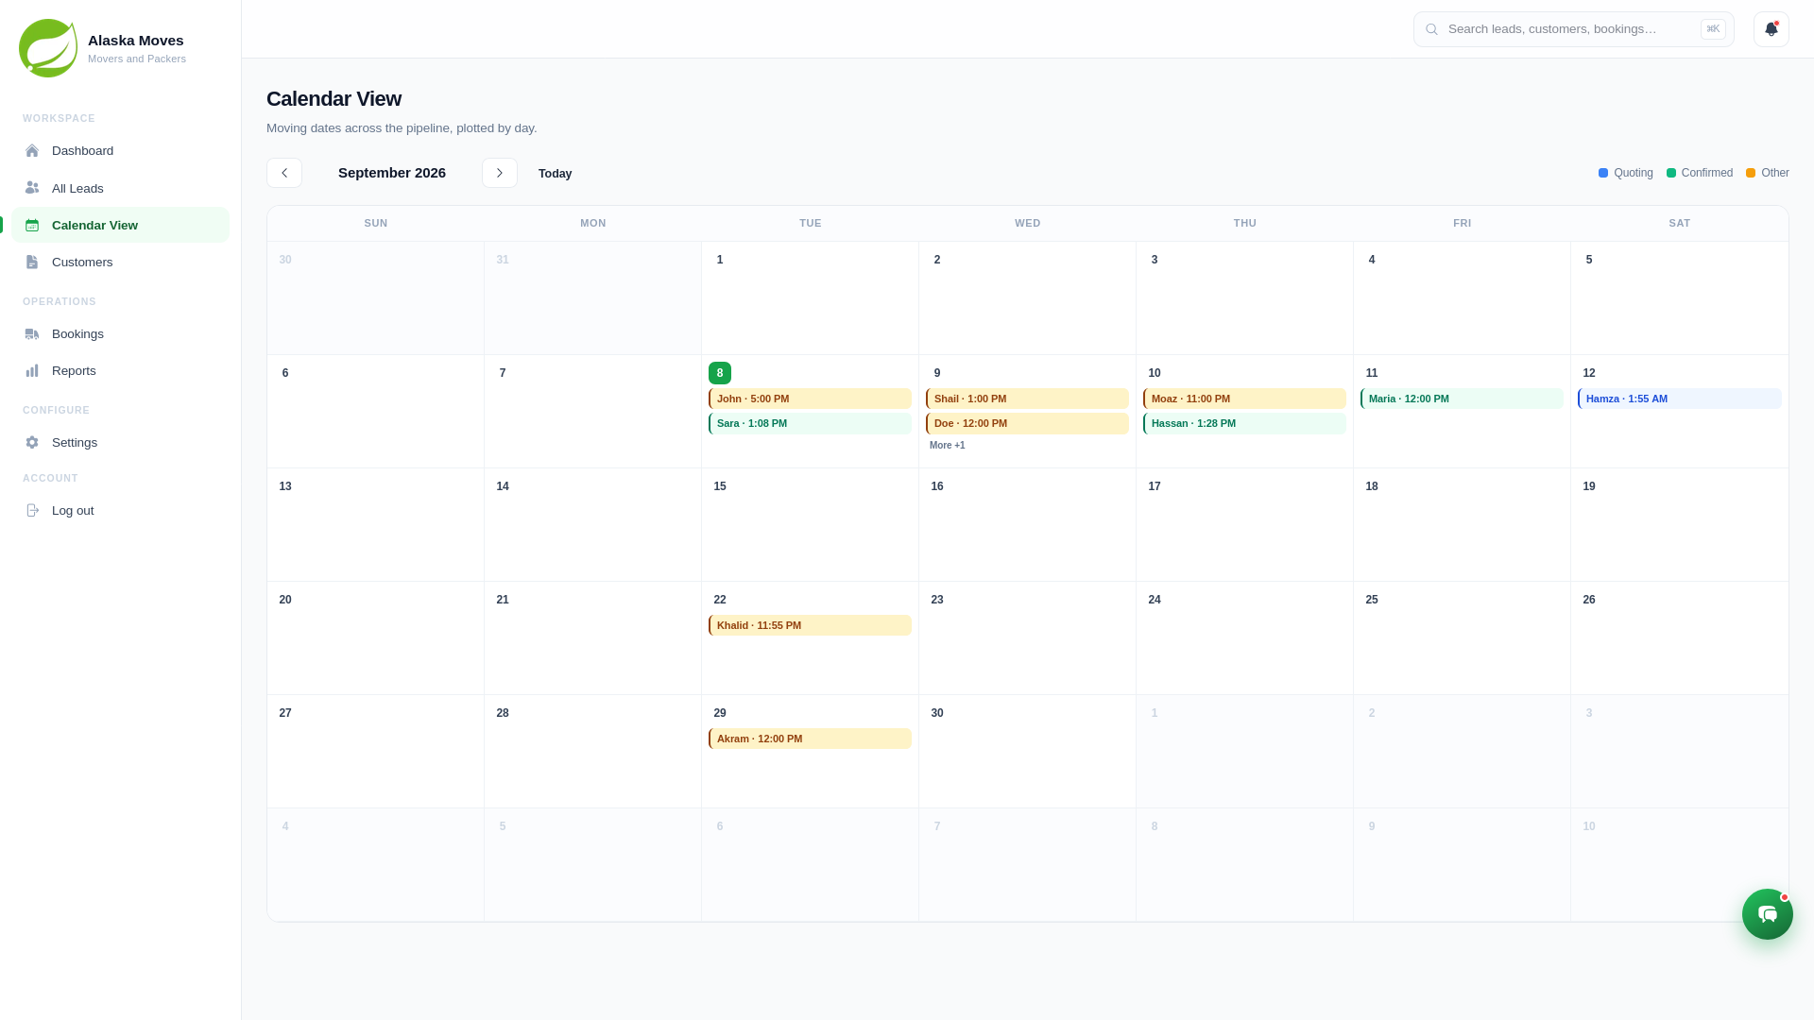The height and width of the screenshot is (1020, 1814).
Task: Go to next month chevron
Action: tap(500, 173)
